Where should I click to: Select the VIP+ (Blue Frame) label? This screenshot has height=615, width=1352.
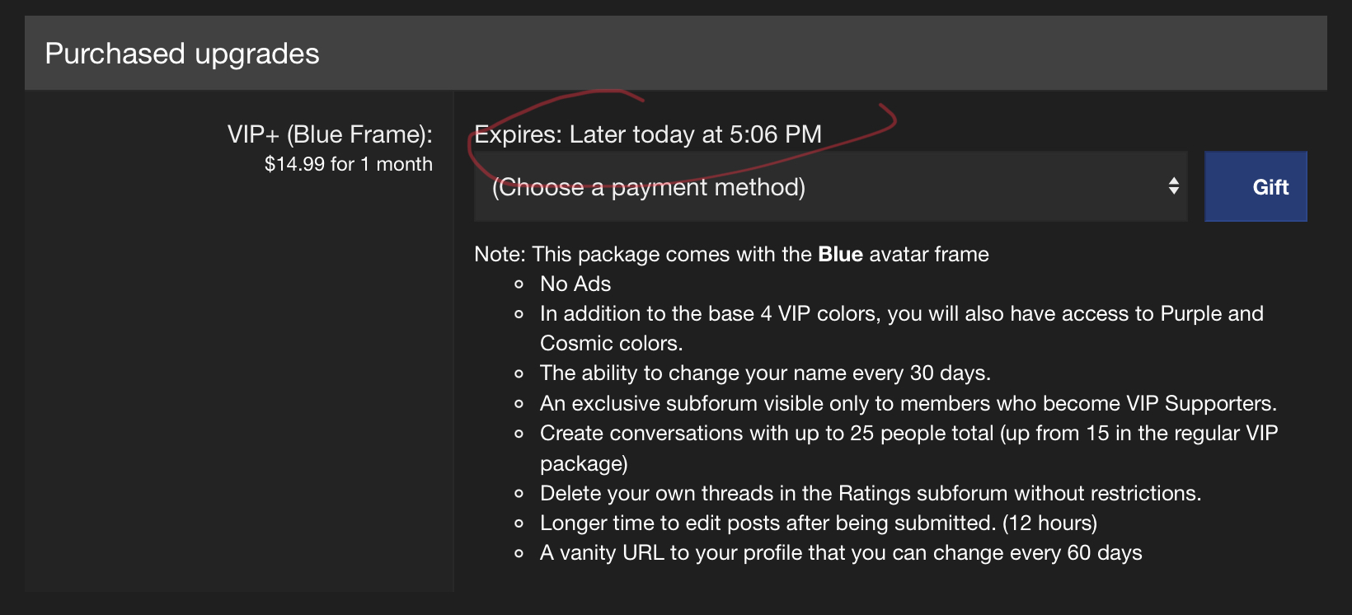pos(330,134)
